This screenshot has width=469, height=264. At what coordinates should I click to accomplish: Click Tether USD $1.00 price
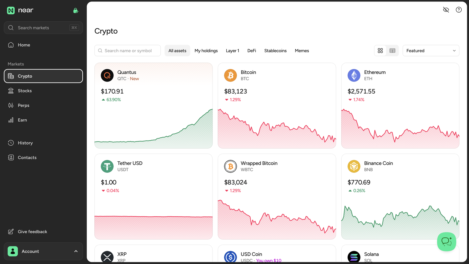click(x=109, y=182)
